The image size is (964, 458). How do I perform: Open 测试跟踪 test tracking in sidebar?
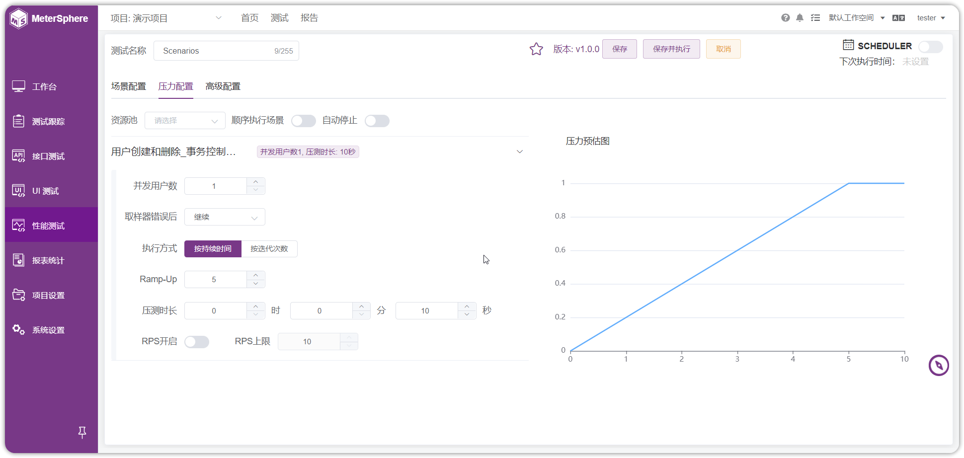point(52,121)
